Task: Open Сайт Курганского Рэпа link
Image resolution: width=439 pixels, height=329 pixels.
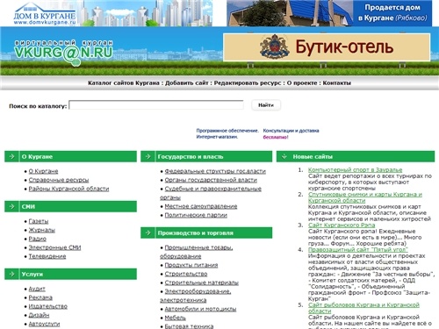Action: point(342,225)
